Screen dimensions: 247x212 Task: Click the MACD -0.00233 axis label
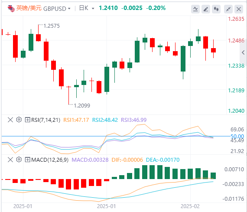(x=233, y=184)
